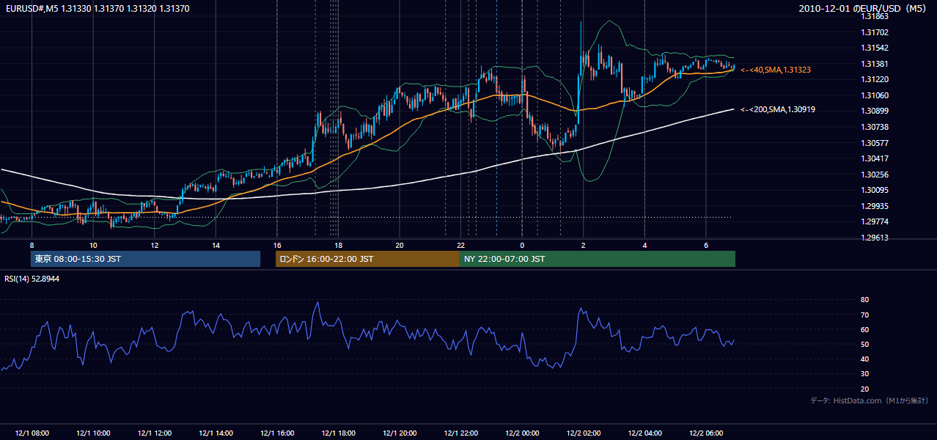The height and width of the screenshot is (440, 937).
Task: Click RSI scale value 30
Action: tap(864, 374)
